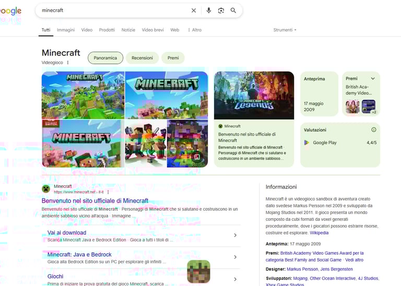Open Jens Bergensten designer link
This screenshot has height=286, width=401.
(337, 269)
